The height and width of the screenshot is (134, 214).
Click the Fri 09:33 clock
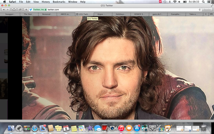194,2
